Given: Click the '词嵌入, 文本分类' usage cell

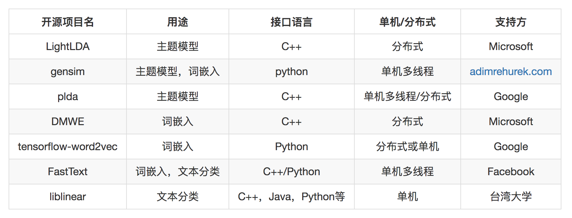Looking at the screenshot, I should [178, 172].
